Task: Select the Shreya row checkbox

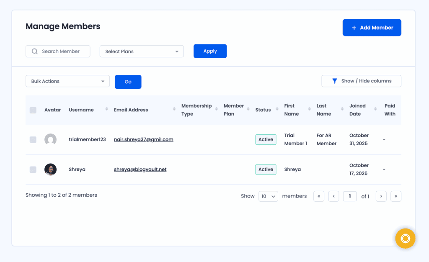Action: pyautogui.click(x=33, y=170)
